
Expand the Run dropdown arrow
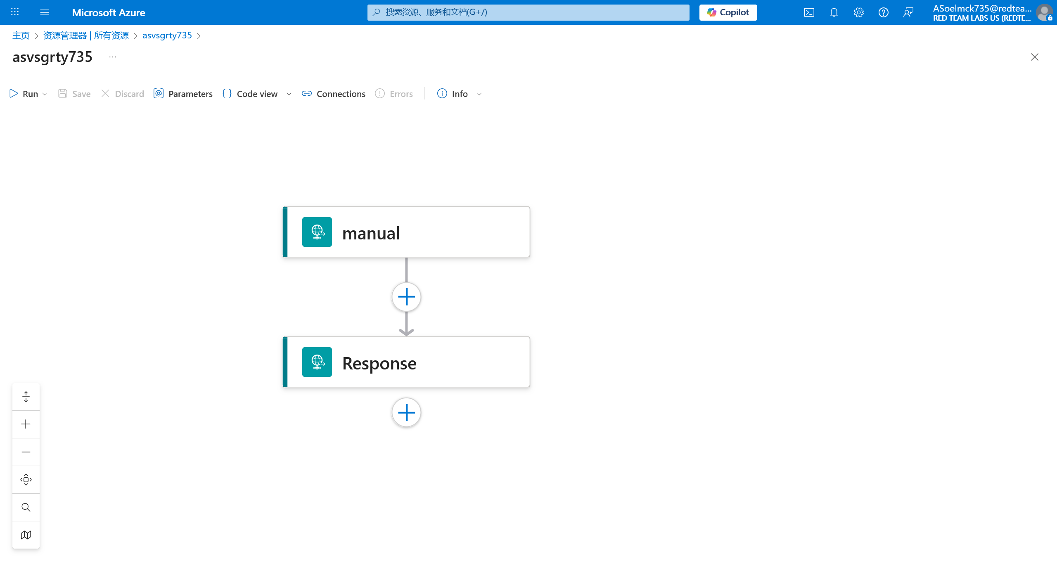(x=45, y=94)
